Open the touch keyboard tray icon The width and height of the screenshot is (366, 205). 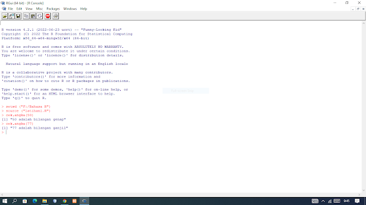point(337,201)
